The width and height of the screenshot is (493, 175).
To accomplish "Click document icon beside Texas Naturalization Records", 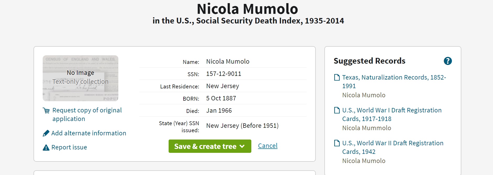I will [337, 77].
